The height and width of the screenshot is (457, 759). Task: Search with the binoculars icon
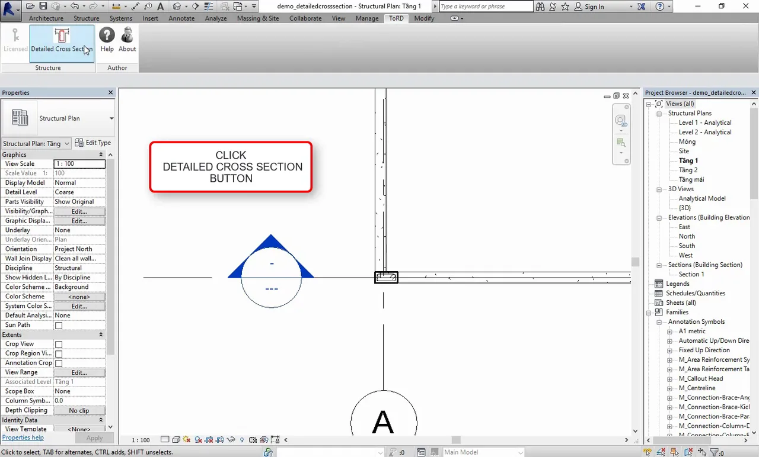pyautogui.click(x=540, y=7)
